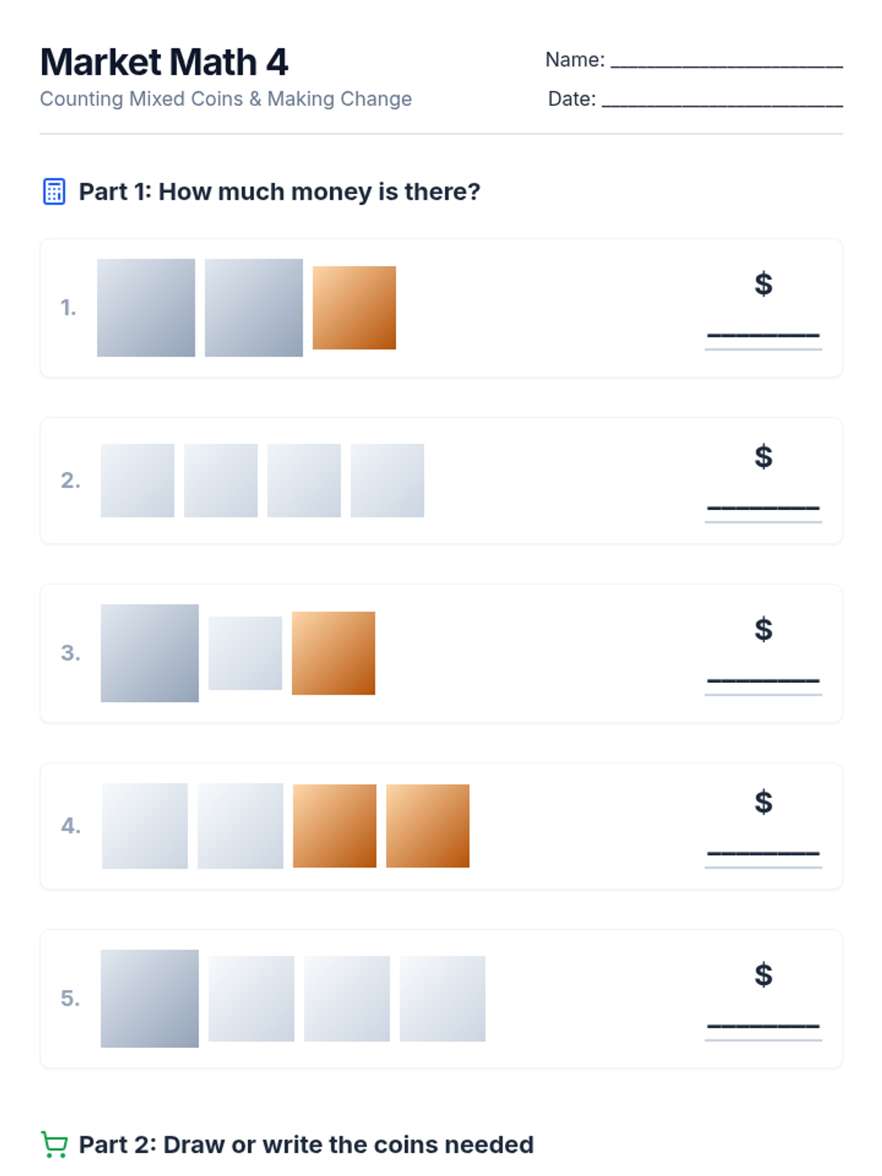Click the answer line for problem 5
The width and height of the screenshot is (882, 1176).
coord(763,1027)
